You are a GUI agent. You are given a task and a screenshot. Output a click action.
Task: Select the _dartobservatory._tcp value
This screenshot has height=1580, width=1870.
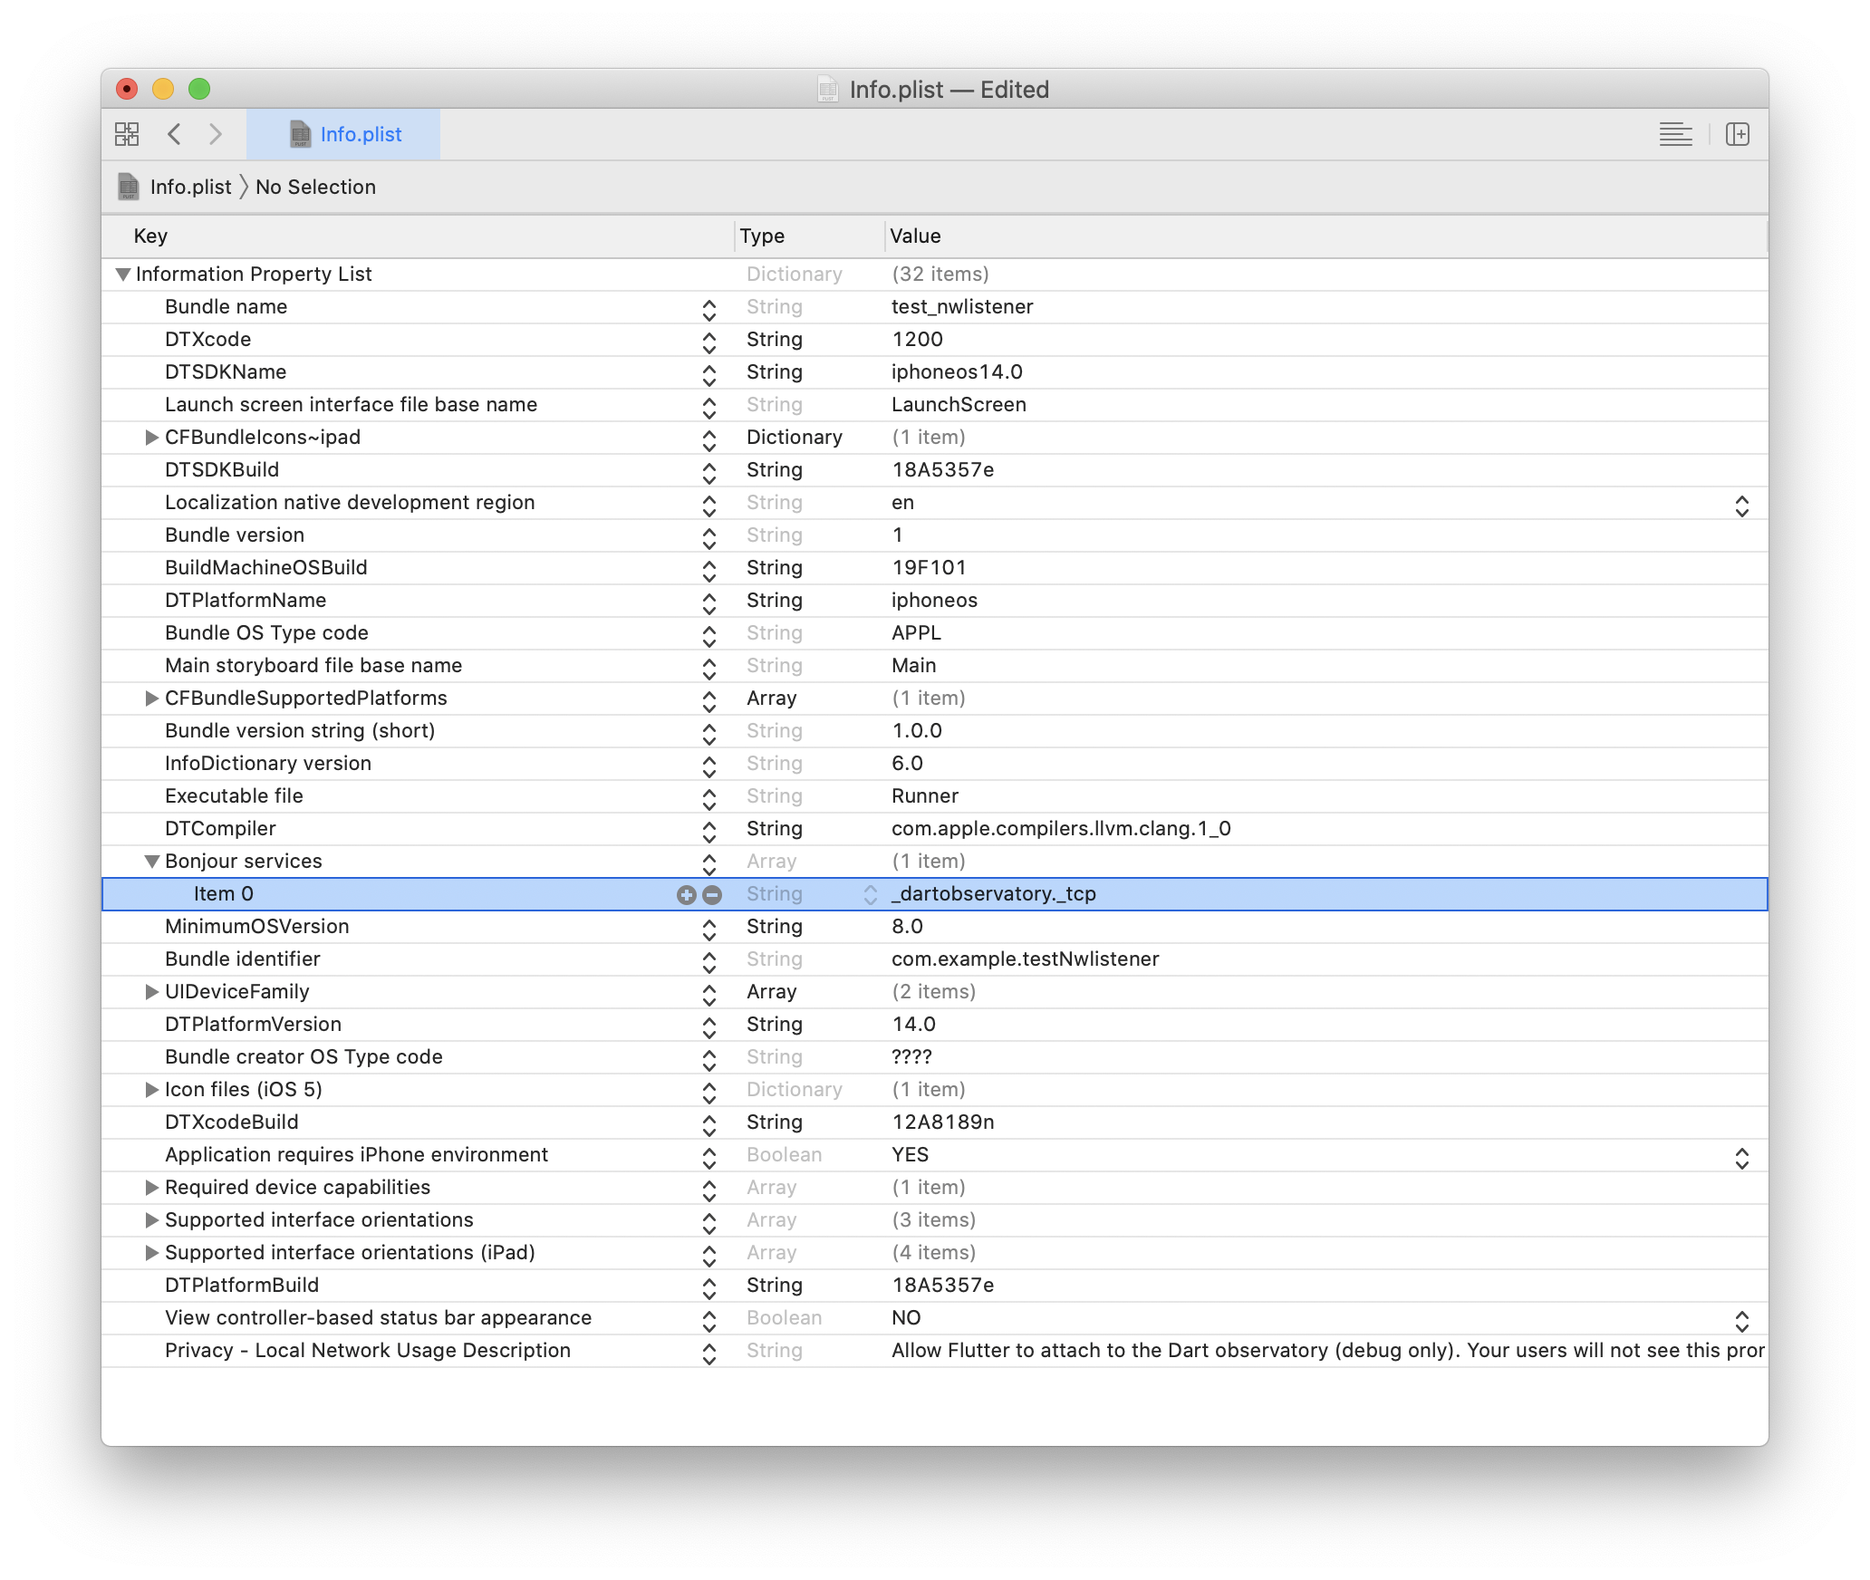tap(994, 894)
